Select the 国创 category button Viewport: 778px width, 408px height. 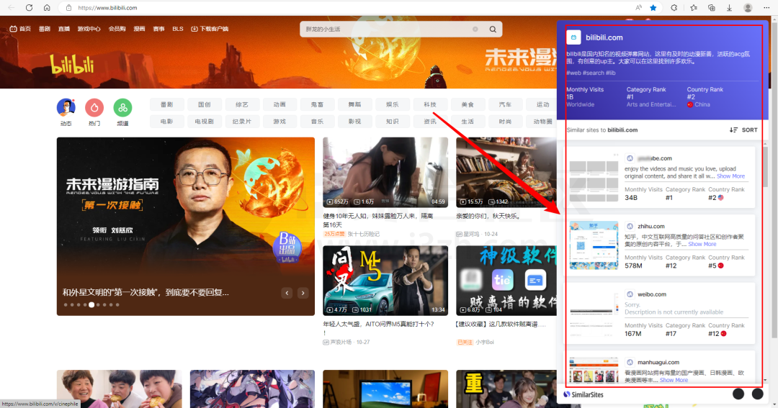205,104
